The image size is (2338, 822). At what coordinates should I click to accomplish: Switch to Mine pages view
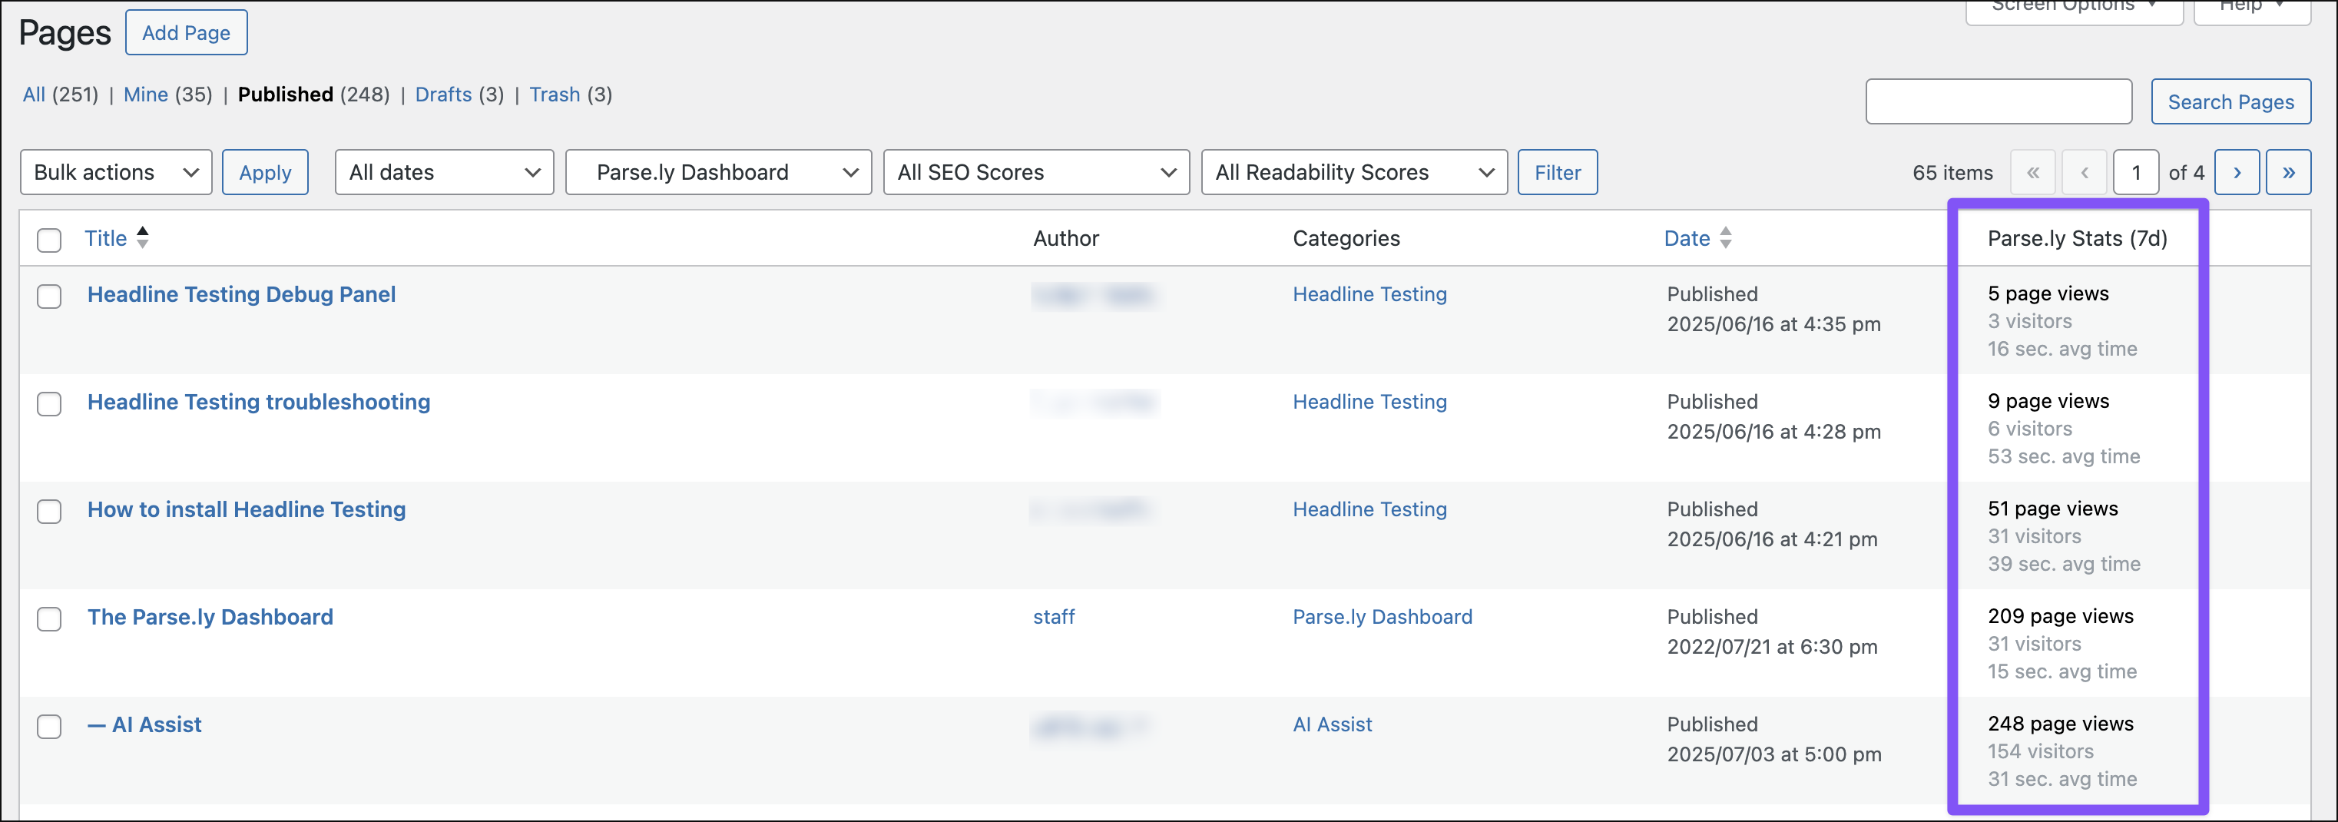coord(146,94)
